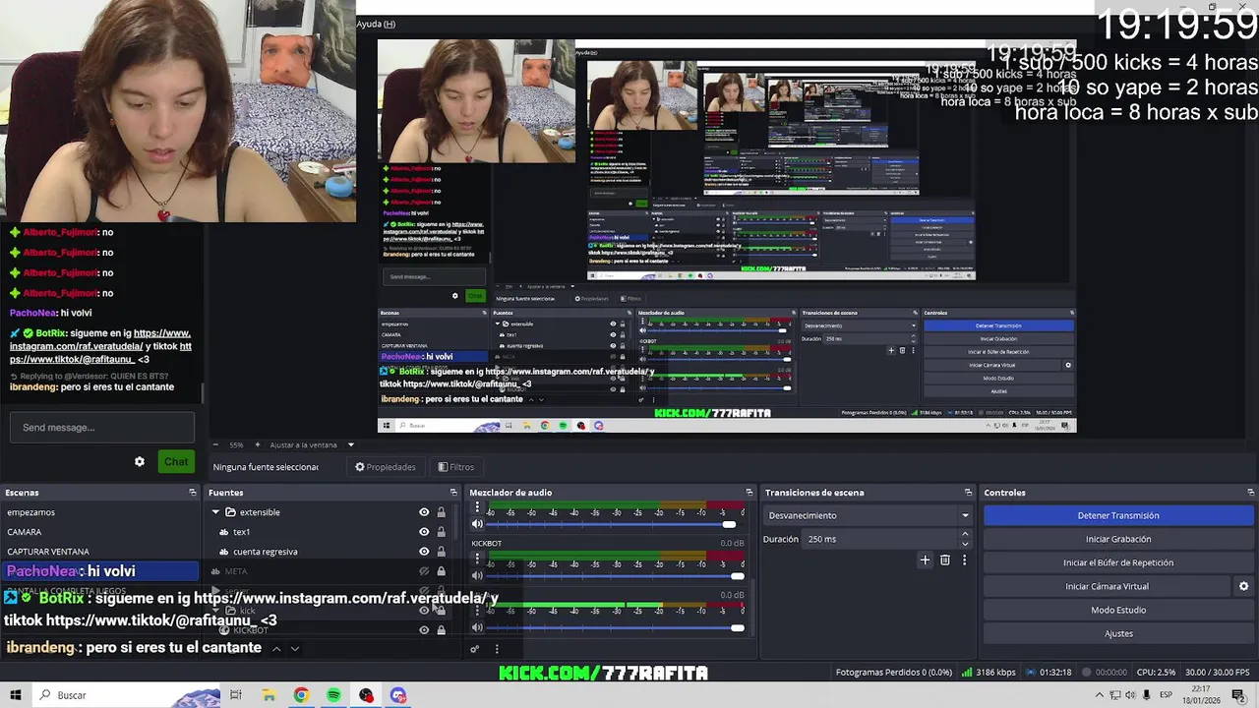Open Spotify from the taskbar
This screenshot has width=1259, height=708.
point(333,695)
